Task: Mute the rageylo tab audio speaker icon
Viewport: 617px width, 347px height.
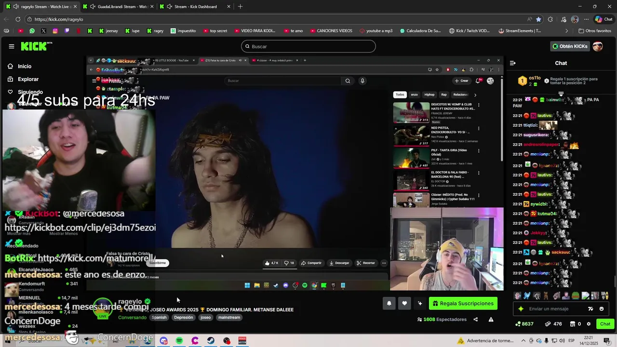Action: [x=16, y=6]
